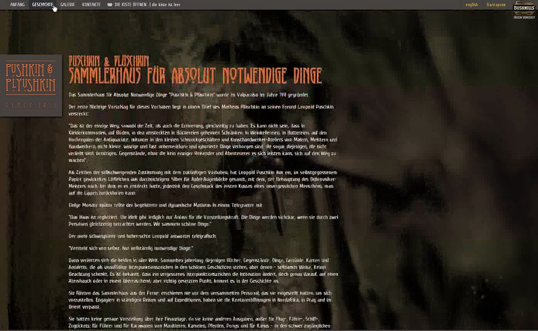The height and width of the screenshot is (331, 538).
Task: Open the Kontakte page
Action: (91, 5)
